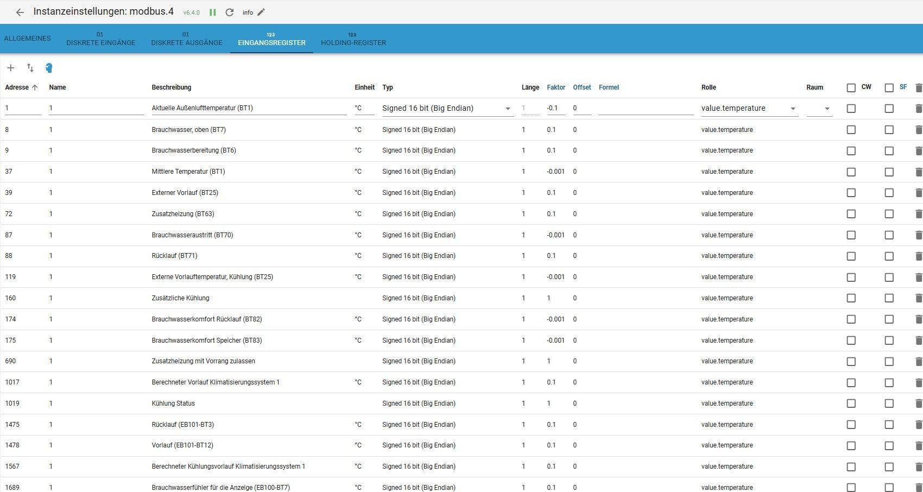Enable SF for Brauchwasserbereitung (BT6)

[x=889, y=151]
